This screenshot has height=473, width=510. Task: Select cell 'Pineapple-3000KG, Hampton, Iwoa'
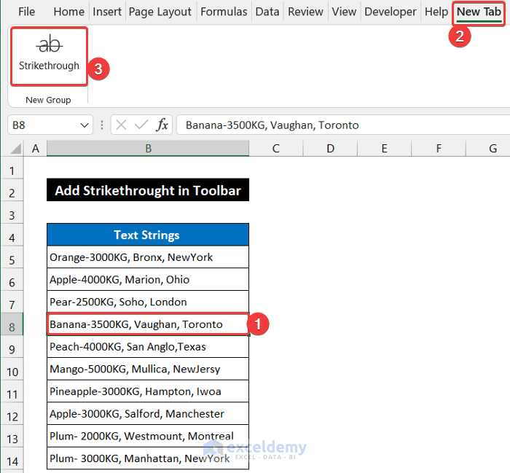[148, 391]
